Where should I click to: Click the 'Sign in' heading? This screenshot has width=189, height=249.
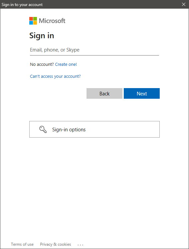click(x=42, y=36)
